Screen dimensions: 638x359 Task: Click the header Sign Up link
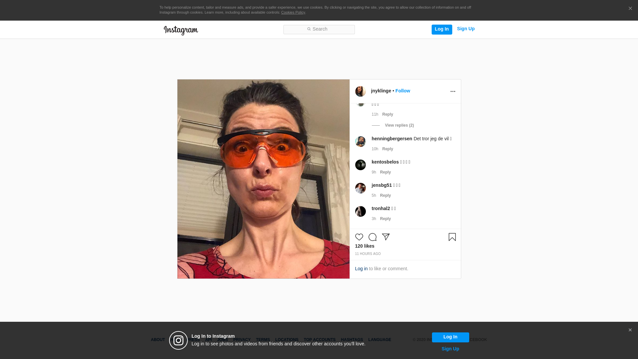coord(466,29)
